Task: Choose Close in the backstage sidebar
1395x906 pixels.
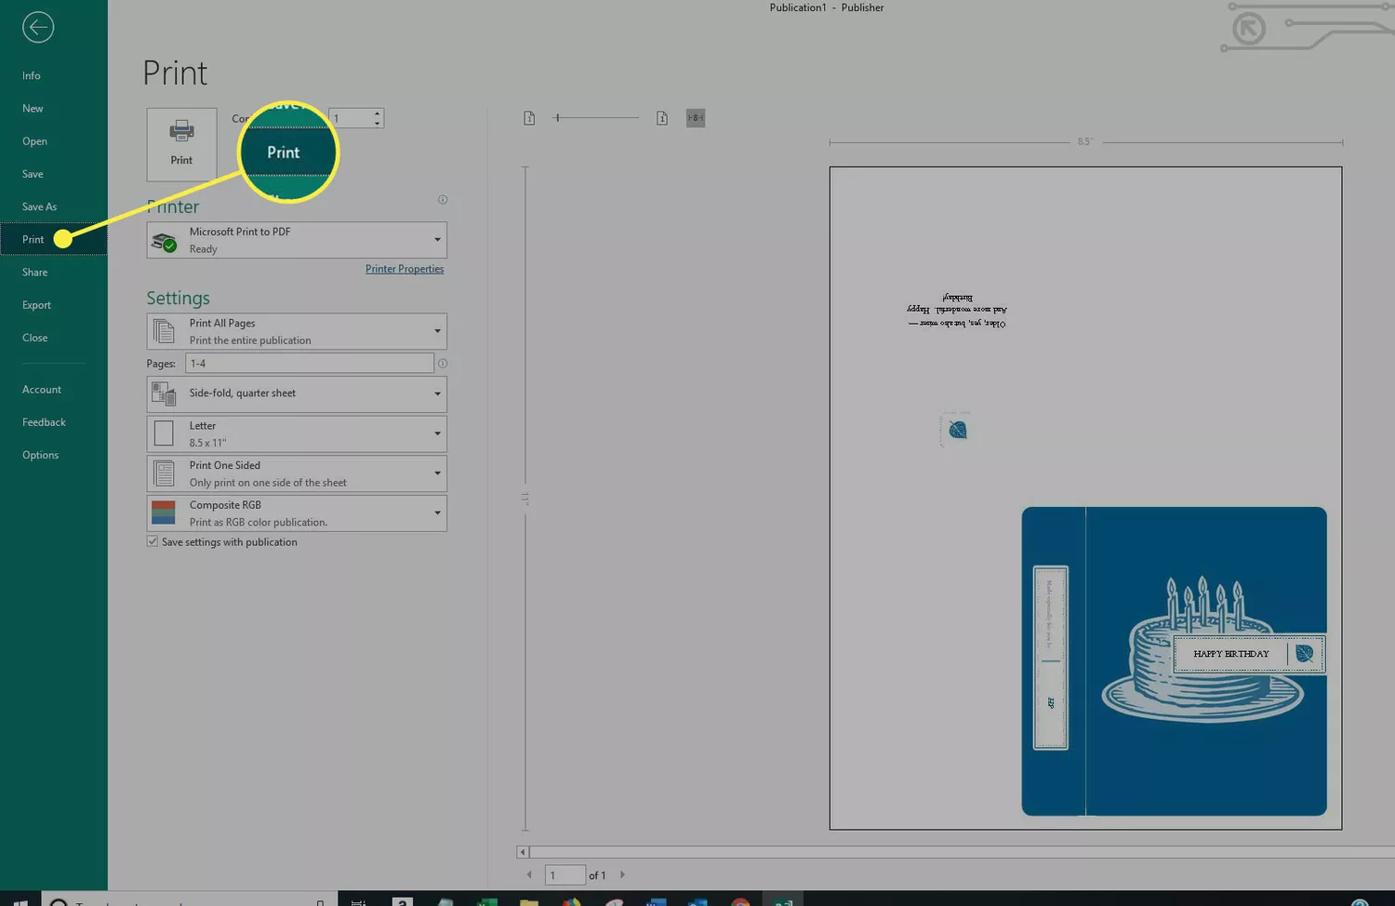Action: 34,338
